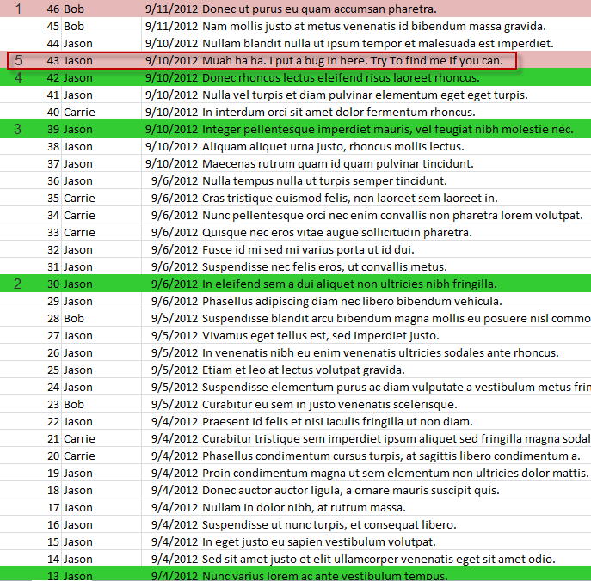
Task: Select 'Suspendisse elementum purus ac diam' message
Action: coord(397,388)
